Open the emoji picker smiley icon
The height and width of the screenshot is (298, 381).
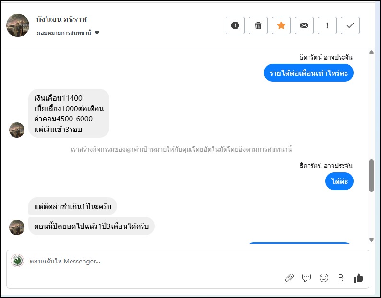tap(324, 278)
